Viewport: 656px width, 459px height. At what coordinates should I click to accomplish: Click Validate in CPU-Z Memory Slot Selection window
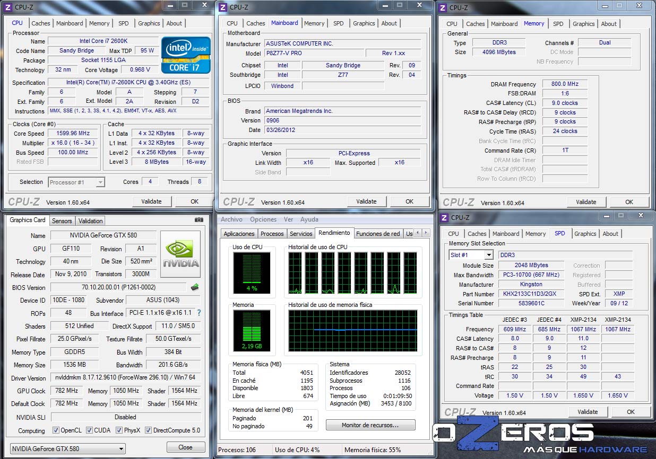[x=588, y=412]
